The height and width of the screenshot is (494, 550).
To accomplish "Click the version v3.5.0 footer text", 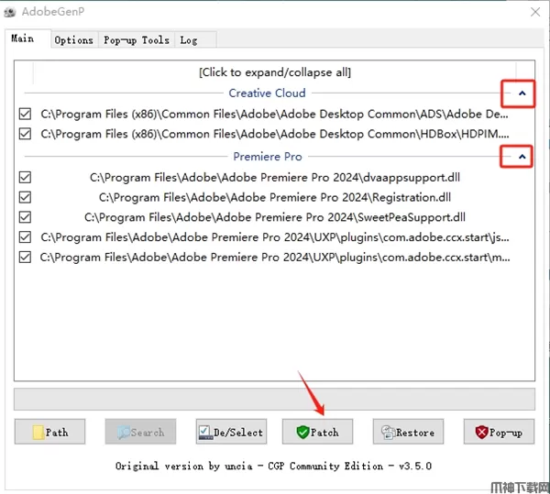I will click(x=415, y=466).
